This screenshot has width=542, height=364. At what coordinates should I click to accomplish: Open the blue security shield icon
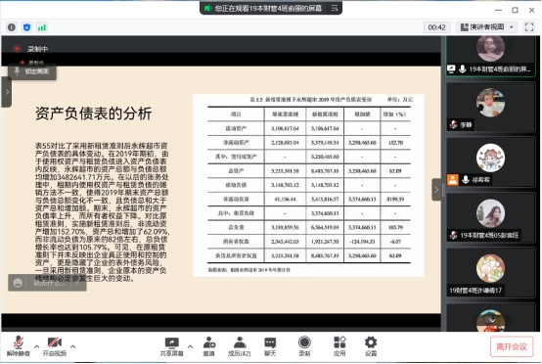click(26, 27)
